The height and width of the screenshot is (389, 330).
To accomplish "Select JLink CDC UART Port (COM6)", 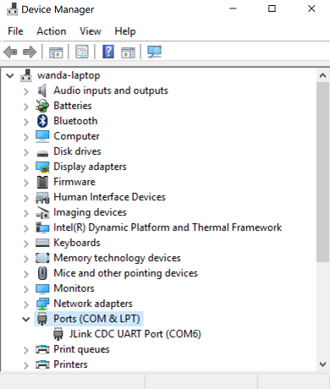I will (135, 334).
